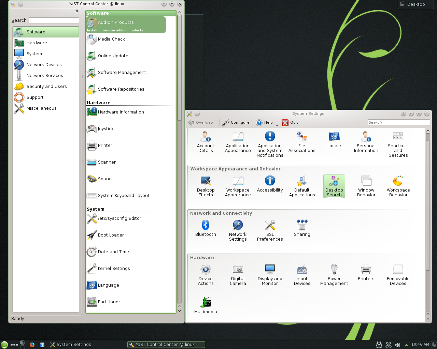Focus the YaST Search field
The image size is (437, 349).
[54, 20]
